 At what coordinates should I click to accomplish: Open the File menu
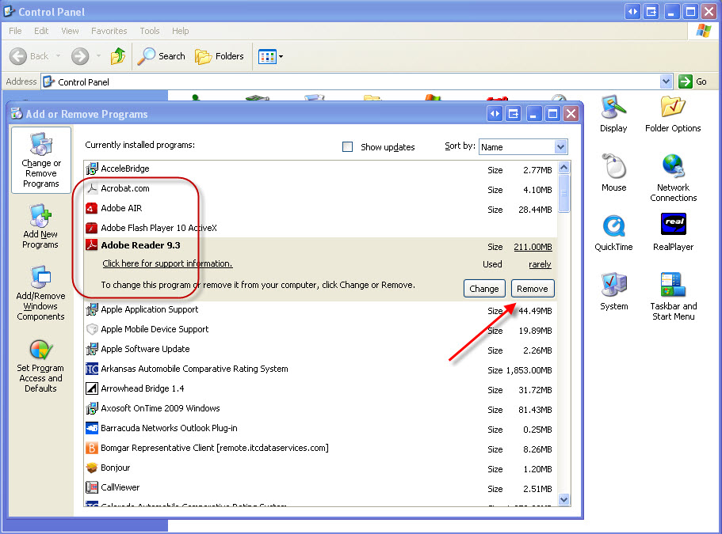pos(15,31)
